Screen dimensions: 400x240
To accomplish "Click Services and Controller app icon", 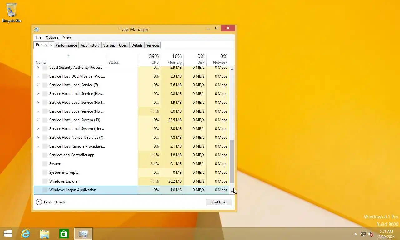I will 45,155.
